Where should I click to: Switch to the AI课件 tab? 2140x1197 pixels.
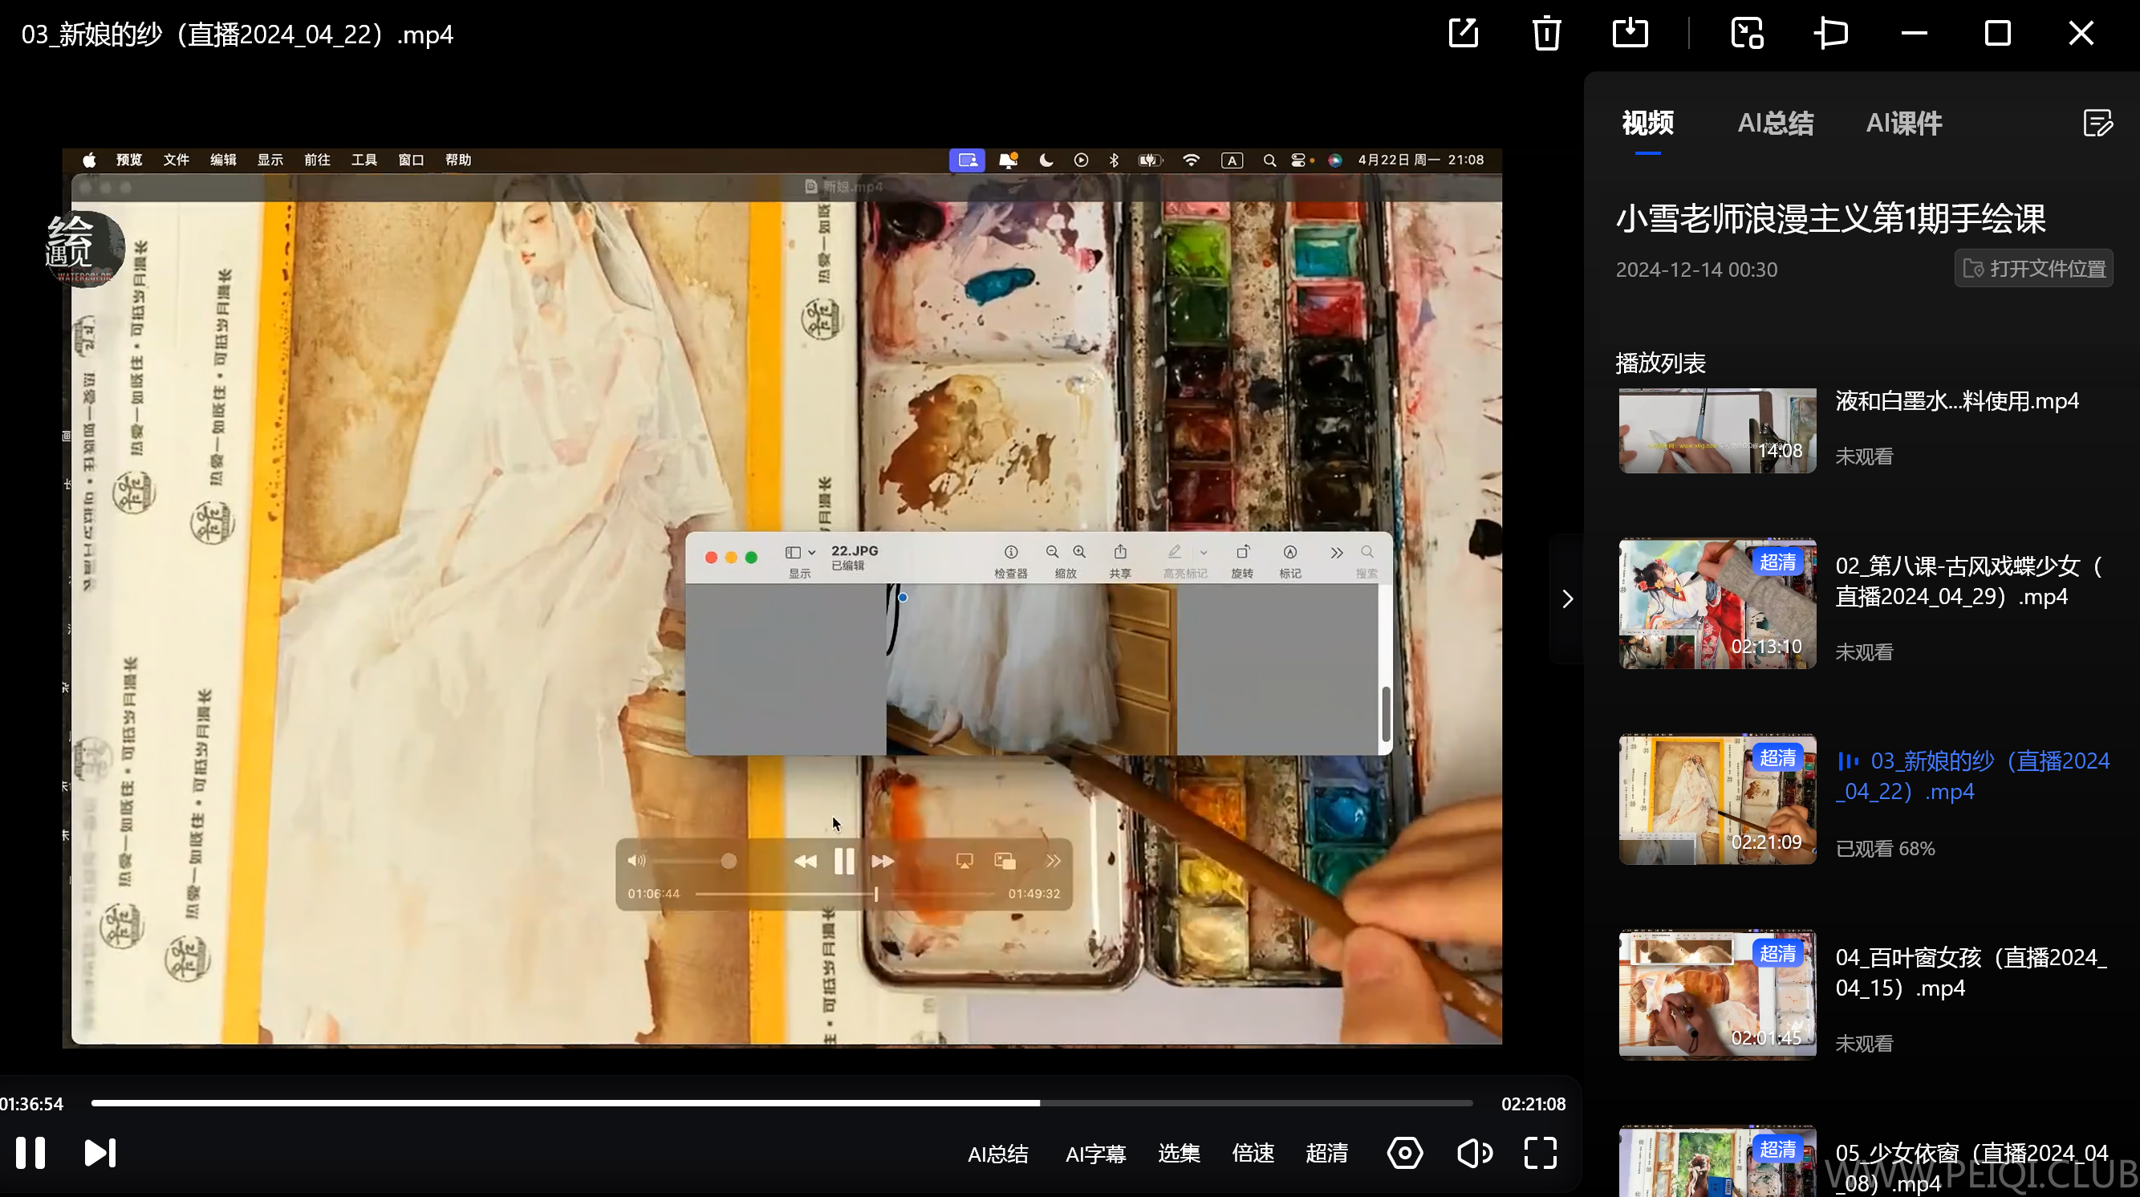[1903, 123]
